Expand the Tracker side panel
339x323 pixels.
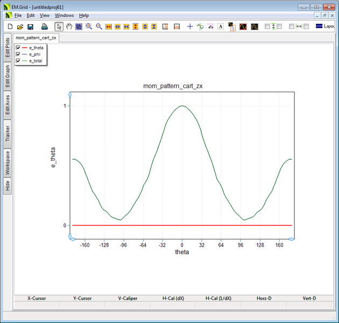point(7,132)
